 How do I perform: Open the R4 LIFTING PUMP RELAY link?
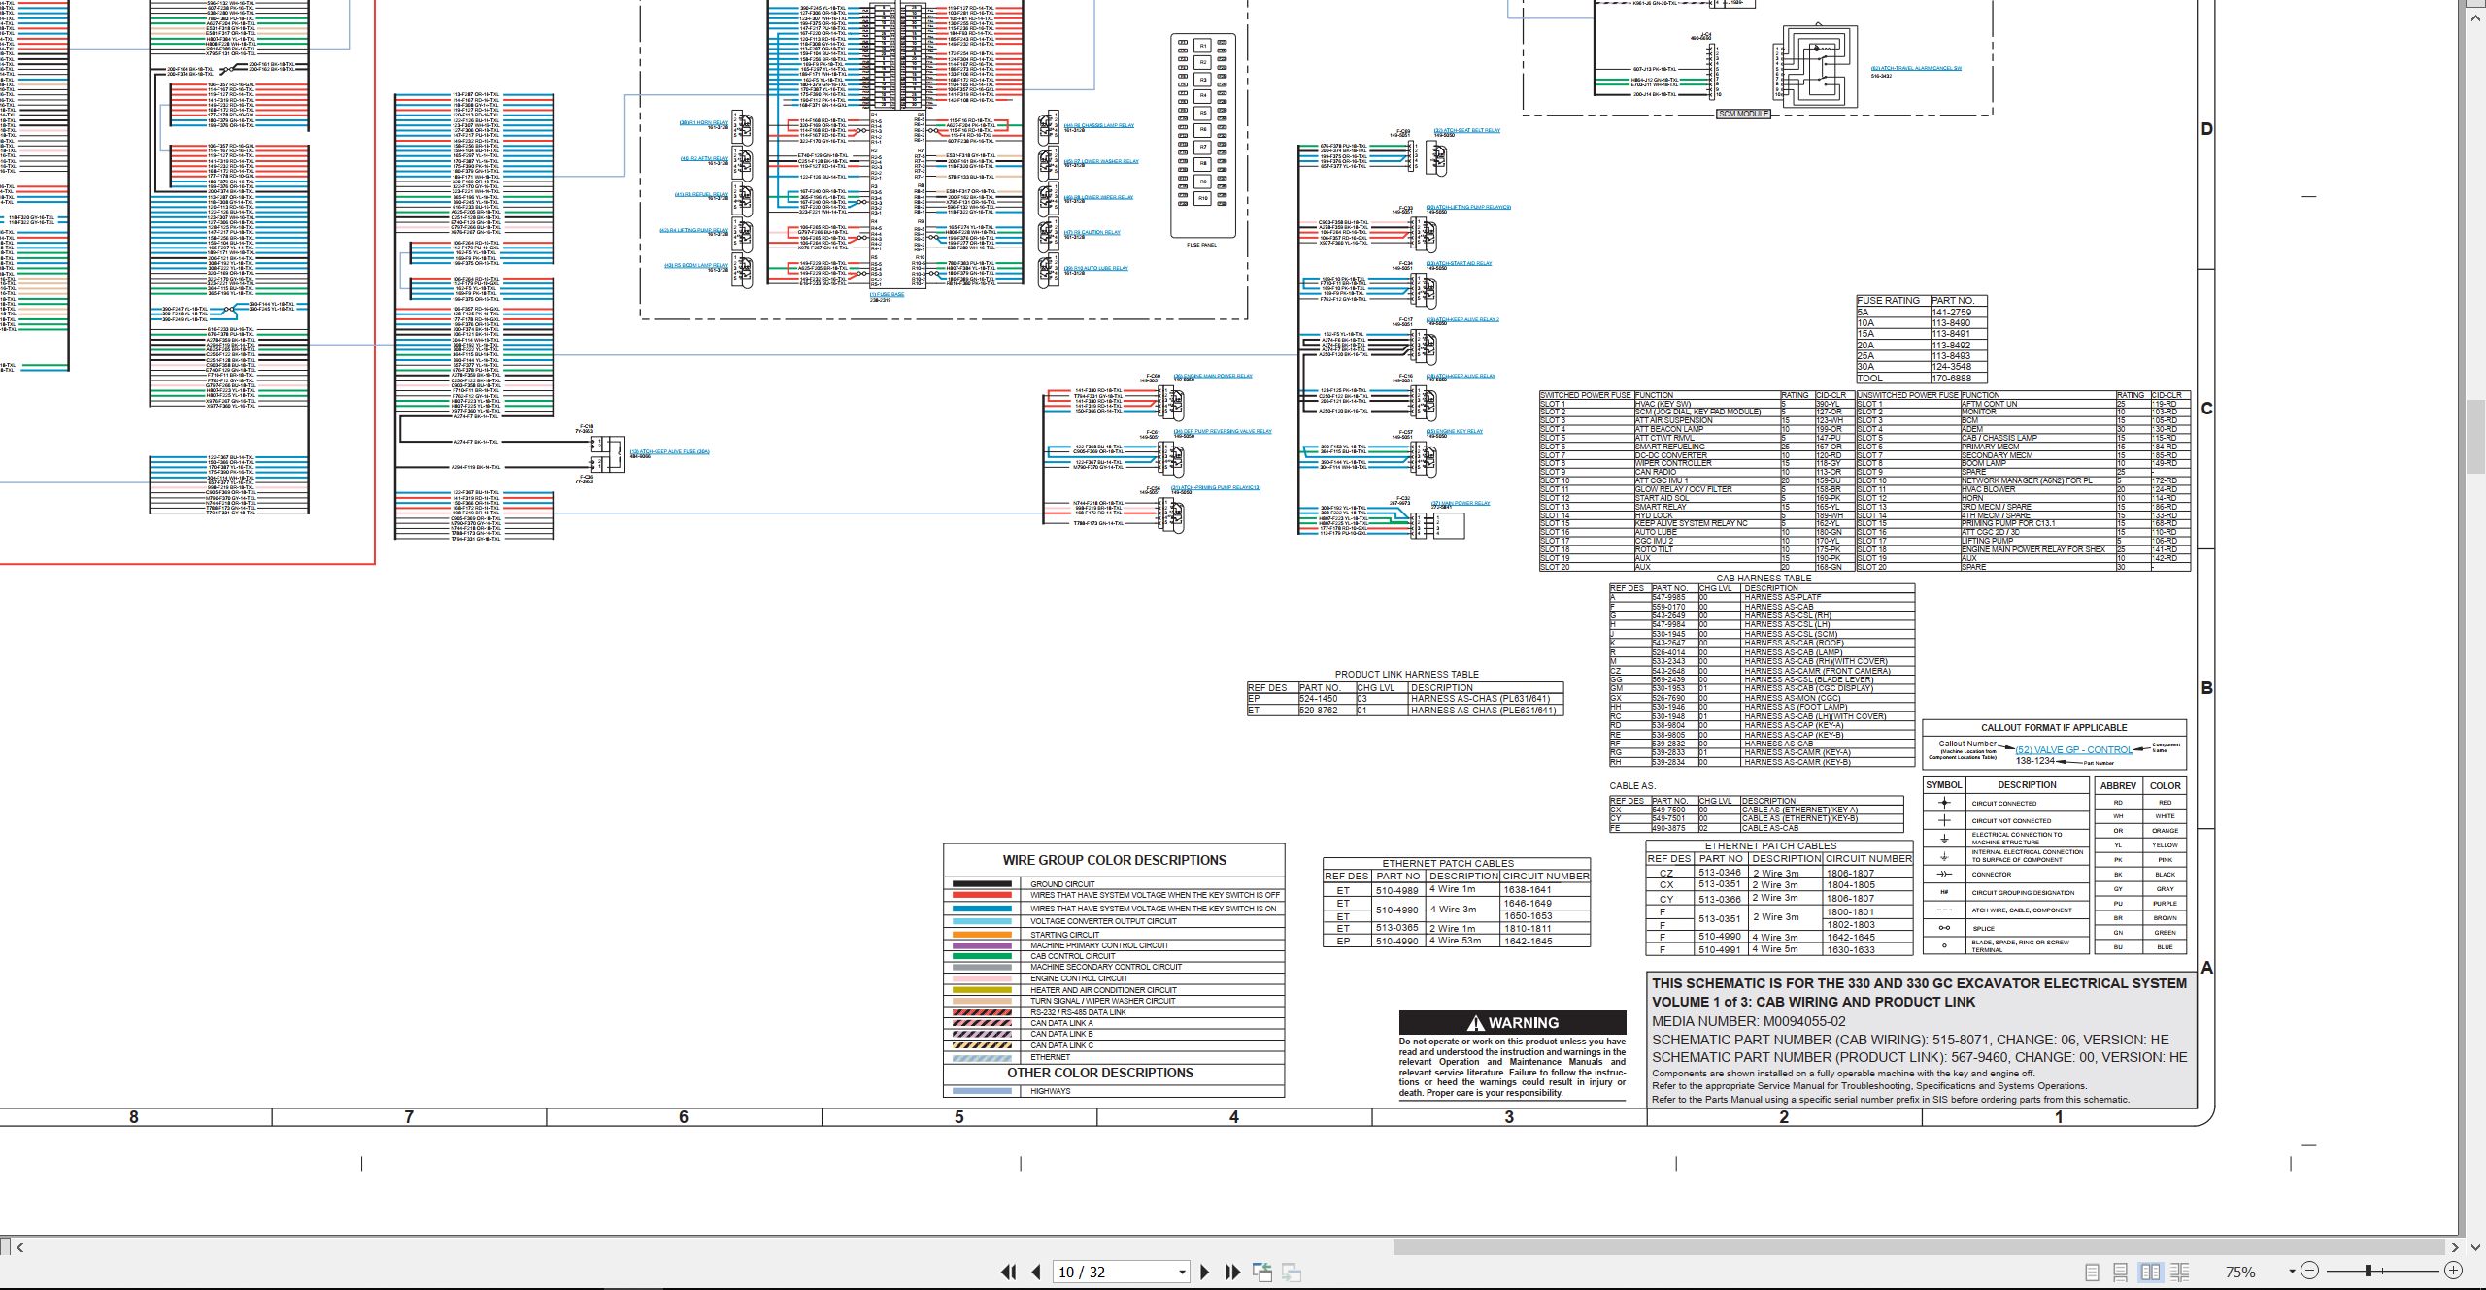pos(693,230)
